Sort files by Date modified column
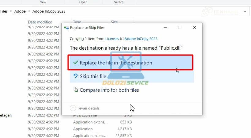Screen dimensions: 251x138 40,22
